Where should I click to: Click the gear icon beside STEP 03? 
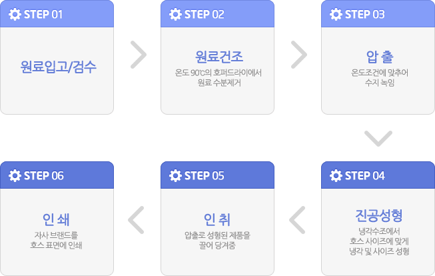336,15
